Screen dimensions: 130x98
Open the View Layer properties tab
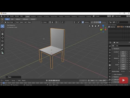pos(110,56)
